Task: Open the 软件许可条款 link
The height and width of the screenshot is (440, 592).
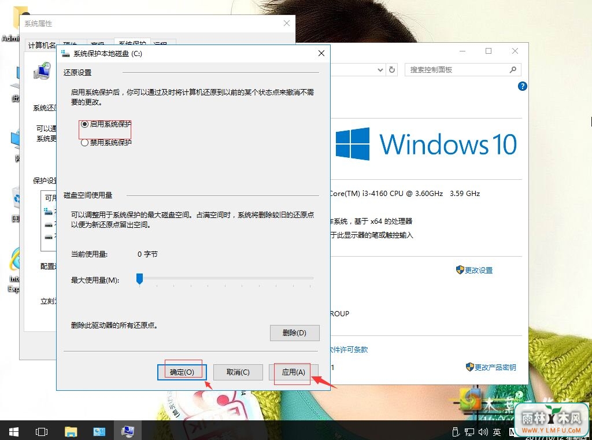Action: pyautogui.click(x=349, y=350)
